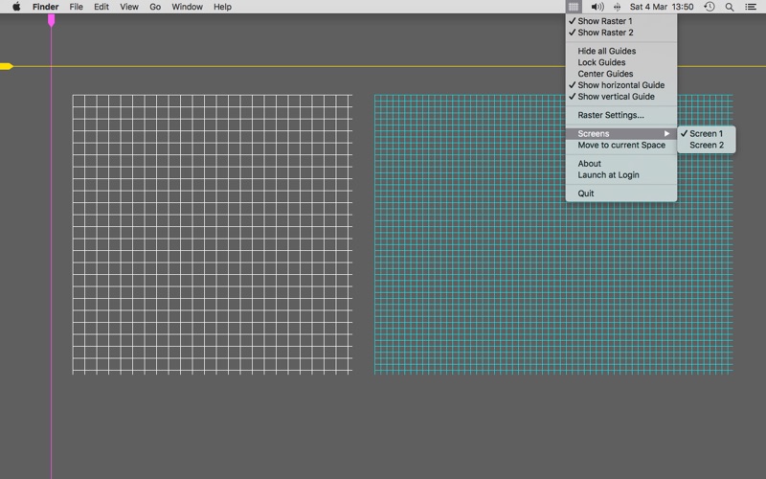Click the white raster grid

[212, 234]
